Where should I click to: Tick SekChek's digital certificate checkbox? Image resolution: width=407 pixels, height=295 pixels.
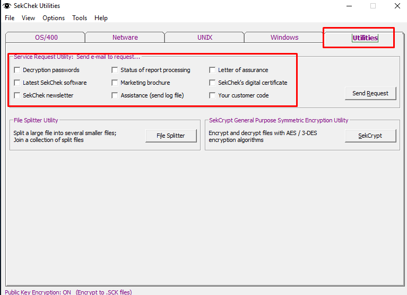212,83
